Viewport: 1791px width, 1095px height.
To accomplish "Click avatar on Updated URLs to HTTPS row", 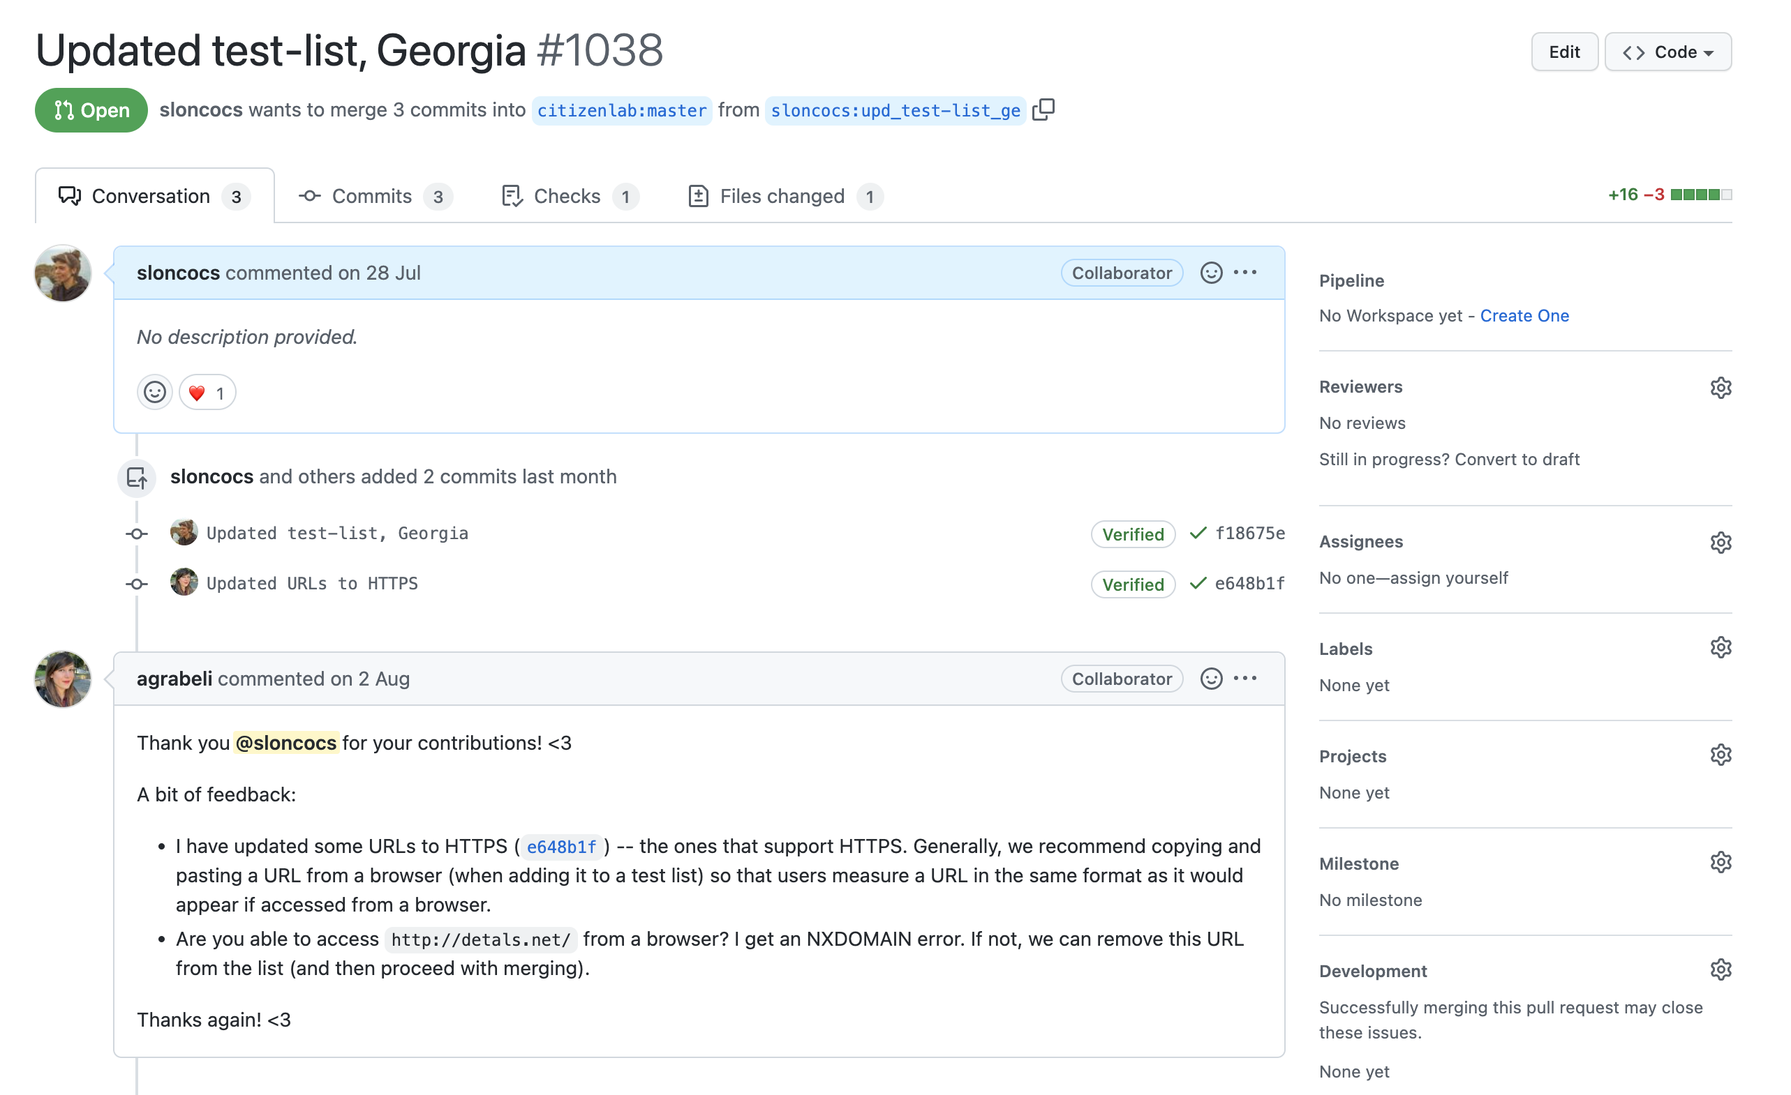I will click(x=184, y=582).
